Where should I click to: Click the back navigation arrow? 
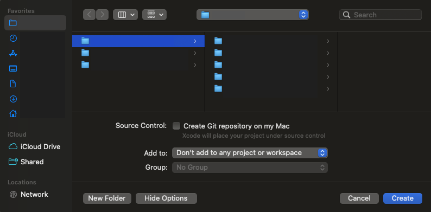point(90,15)
